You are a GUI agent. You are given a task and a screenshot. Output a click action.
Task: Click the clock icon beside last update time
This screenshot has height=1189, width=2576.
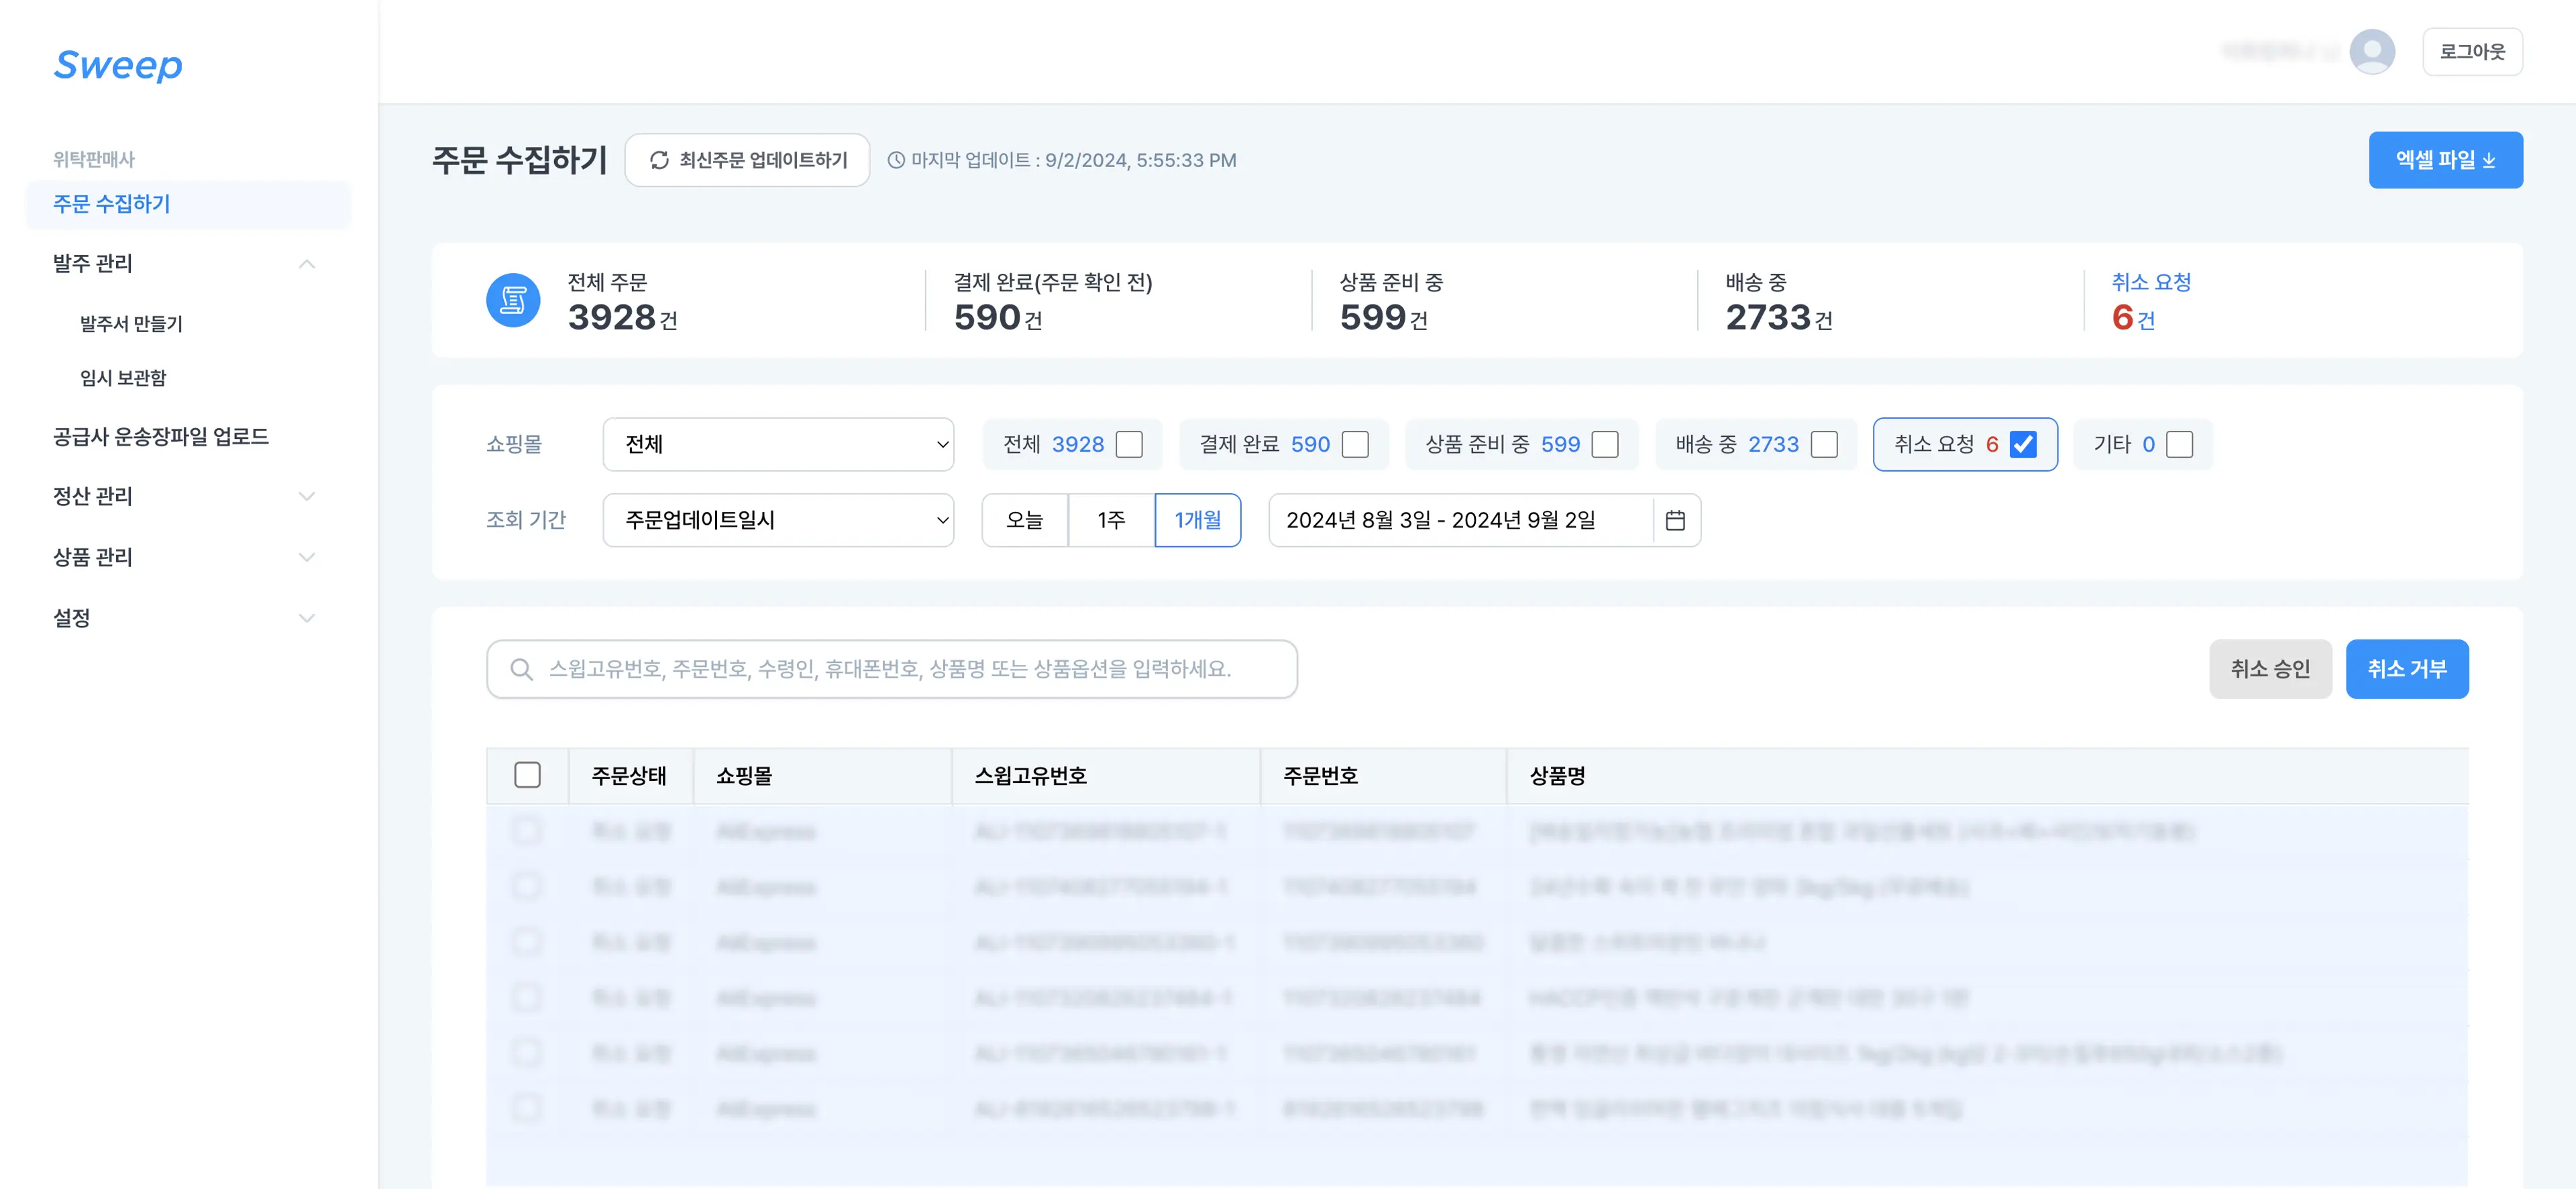(896, 160)
